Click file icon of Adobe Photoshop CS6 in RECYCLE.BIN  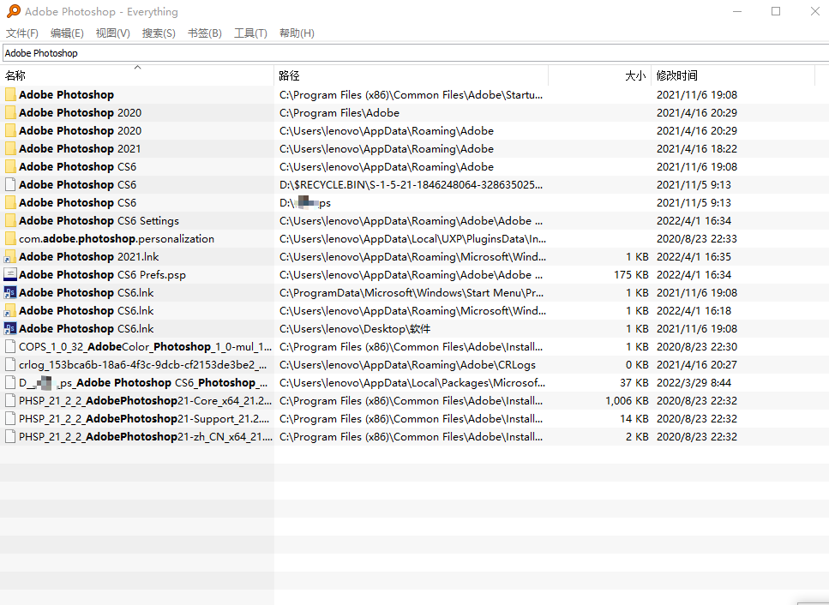pyautogui.click(x=10, y=184)
